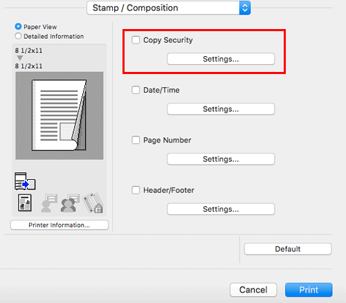Enable the Copy Security checkbox
This screenshot has height=303, width=346.
(136, 40)
